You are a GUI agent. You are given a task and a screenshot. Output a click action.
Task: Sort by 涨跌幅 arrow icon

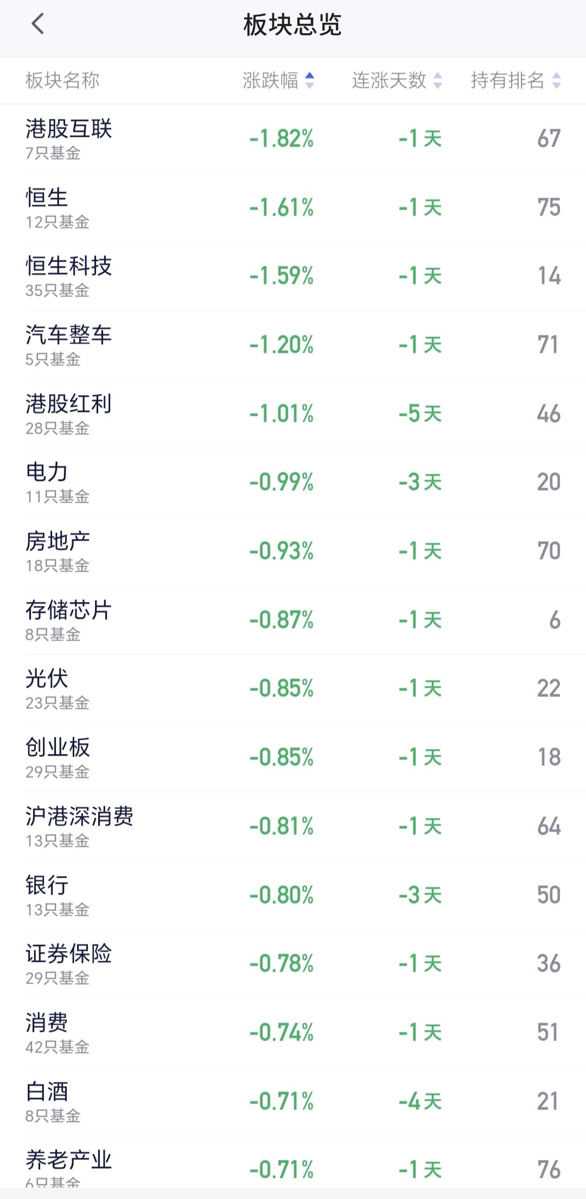309,80
